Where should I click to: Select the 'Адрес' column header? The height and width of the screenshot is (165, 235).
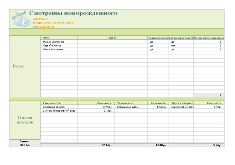(x=112, y=38)
